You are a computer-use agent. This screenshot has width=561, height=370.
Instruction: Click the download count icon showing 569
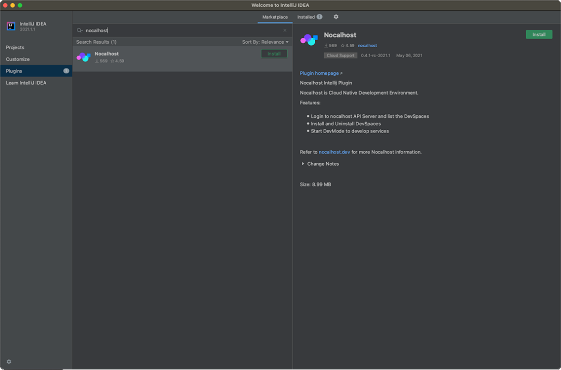326,45
